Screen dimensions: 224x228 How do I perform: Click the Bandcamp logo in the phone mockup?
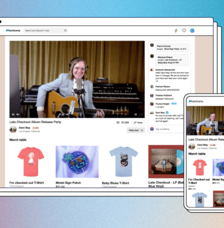[x=196, y=101]
